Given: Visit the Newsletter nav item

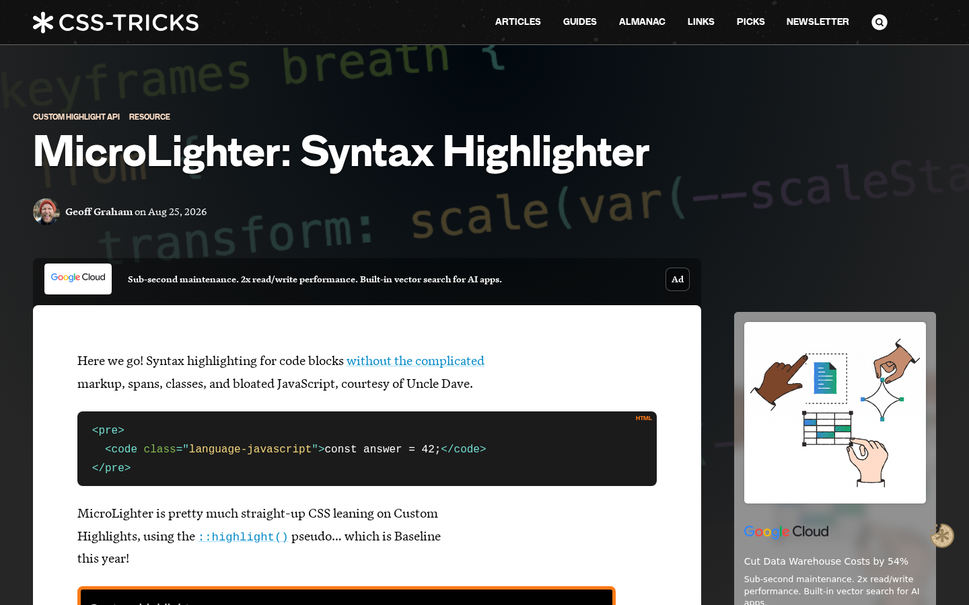Looking at the screenshot, I should tap(818, 22).
